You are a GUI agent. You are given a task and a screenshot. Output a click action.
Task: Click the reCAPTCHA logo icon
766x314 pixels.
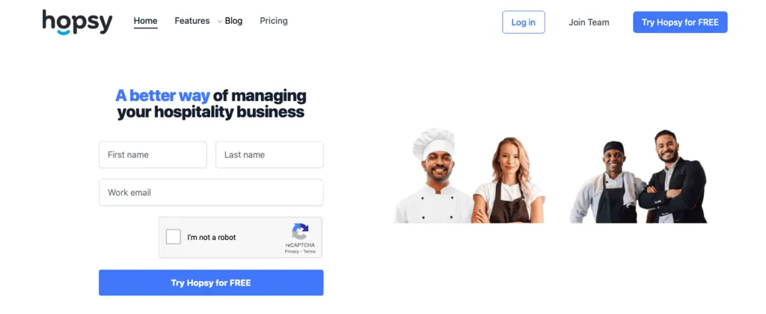301,232
